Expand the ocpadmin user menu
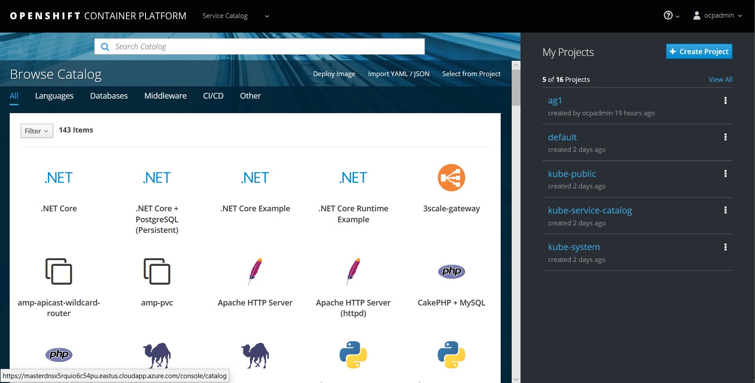755x383 pixels. pos(718,15)
